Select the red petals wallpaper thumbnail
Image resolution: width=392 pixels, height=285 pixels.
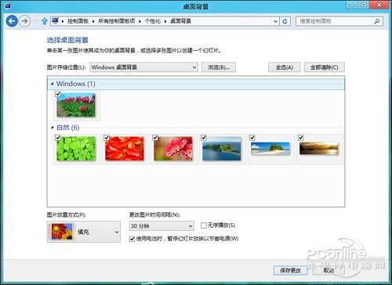pos(125,149)
